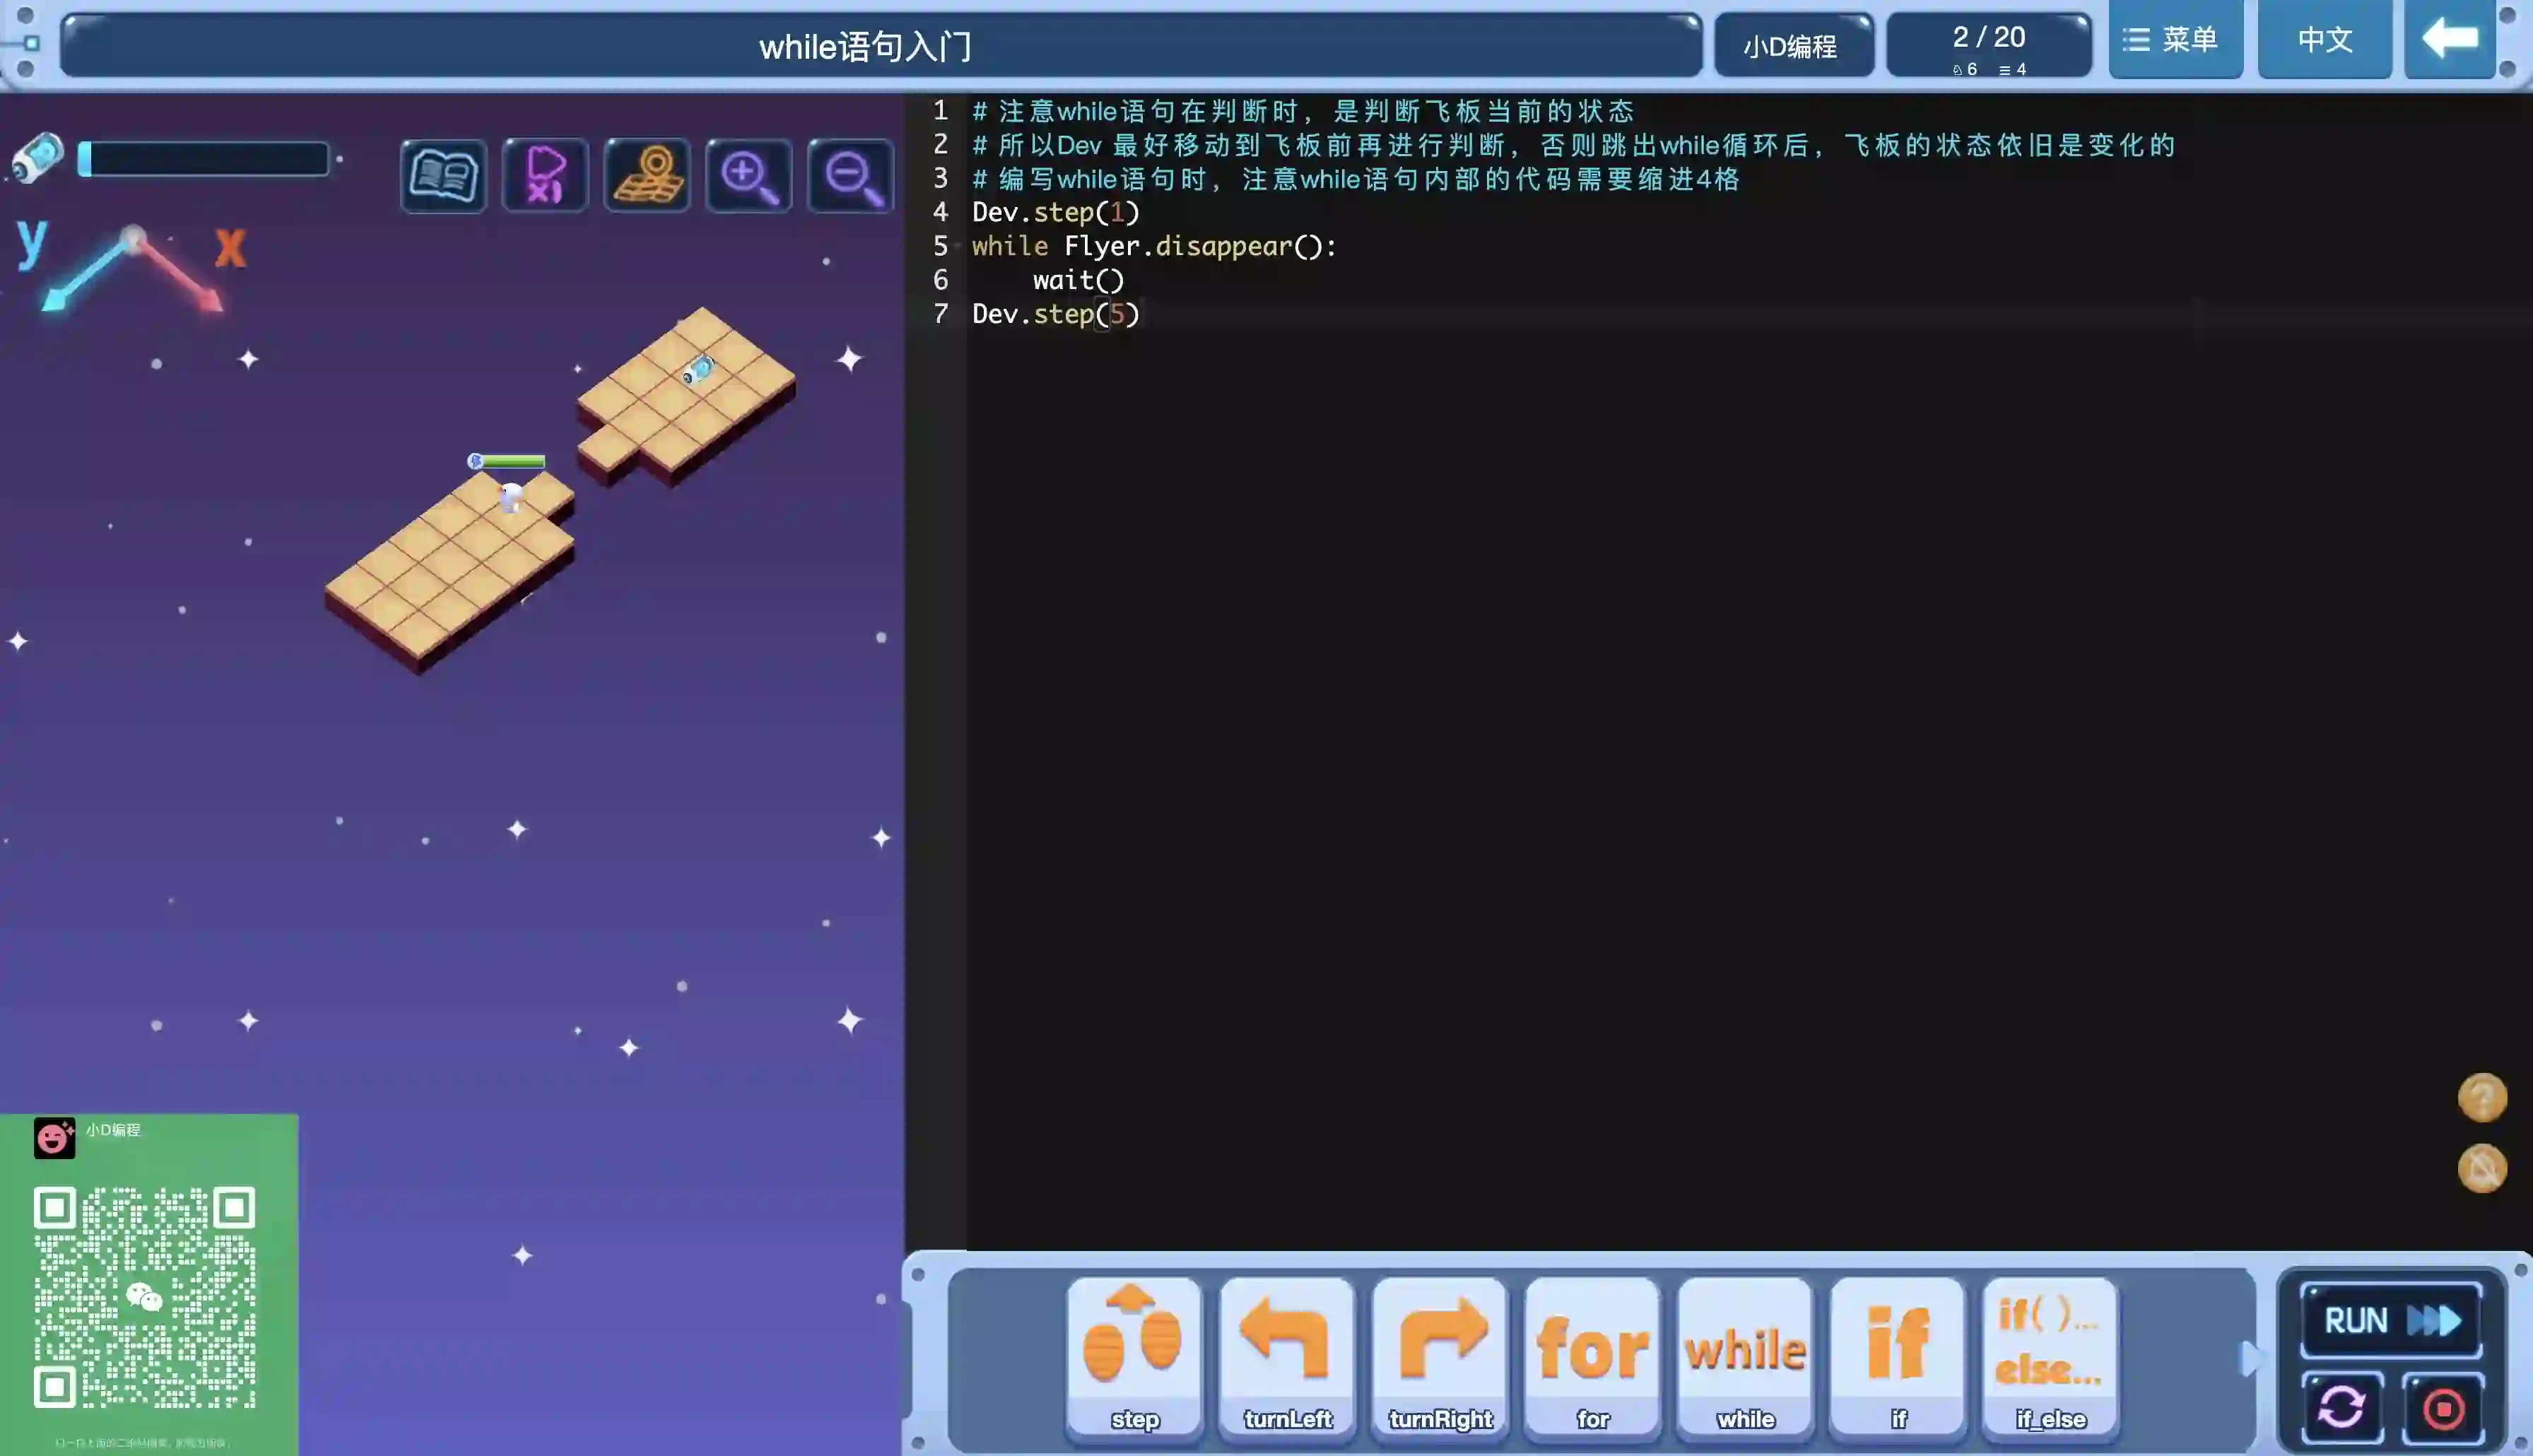Image resolution: width=2533 pixels, height=1456 pixels.
Task: Click the fuel progress bar
Action: (204, 159)
